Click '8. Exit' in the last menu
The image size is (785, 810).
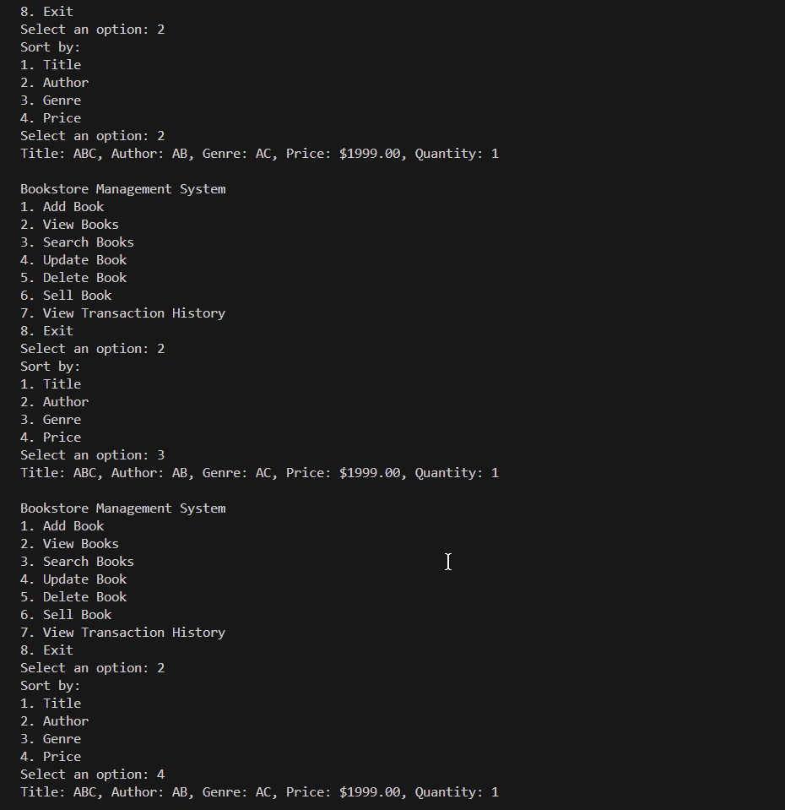click(46, 650)
